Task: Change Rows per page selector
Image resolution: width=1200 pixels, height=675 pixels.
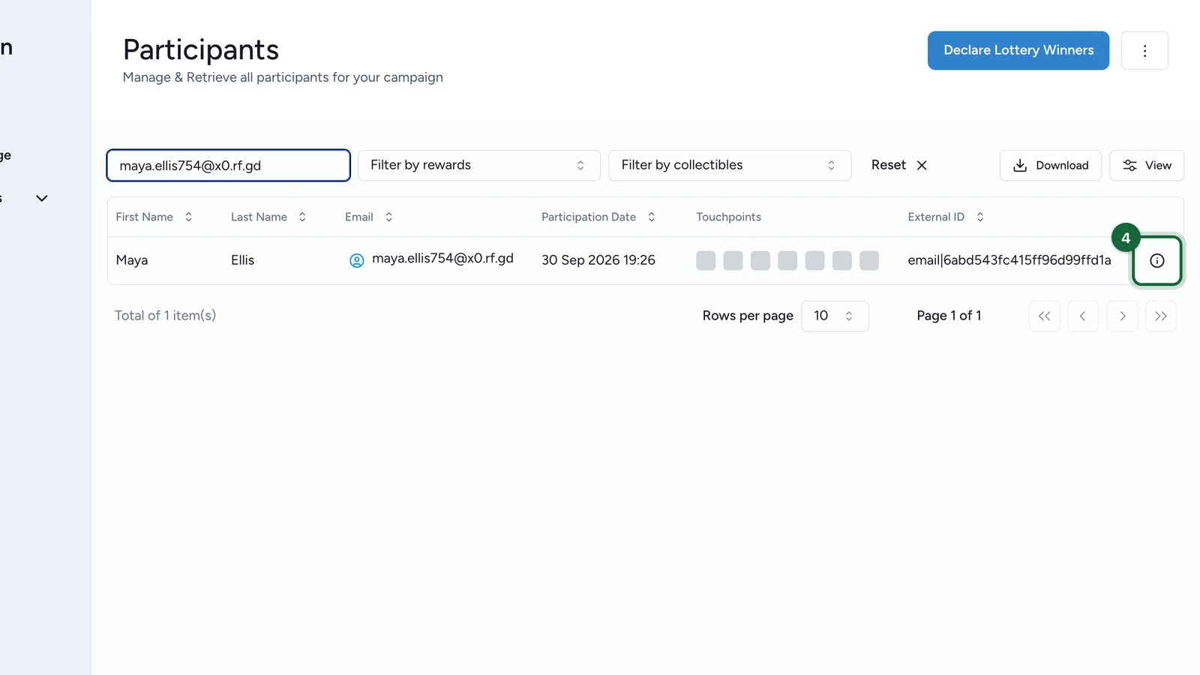Action: pyautogui.click(x=835, y=316)
